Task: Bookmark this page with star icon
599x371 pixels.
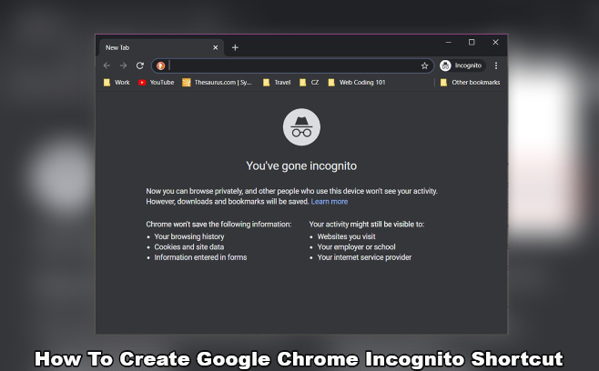Action: (424, 65)
